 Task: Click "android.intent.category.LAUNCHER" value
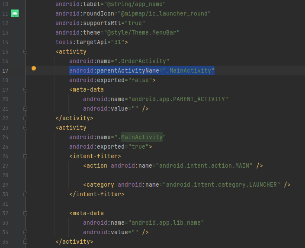tap(222, 184)
